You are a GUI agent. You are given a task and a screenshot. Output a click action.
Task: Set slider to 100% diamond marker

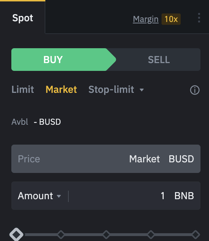[x=196, y=235]
